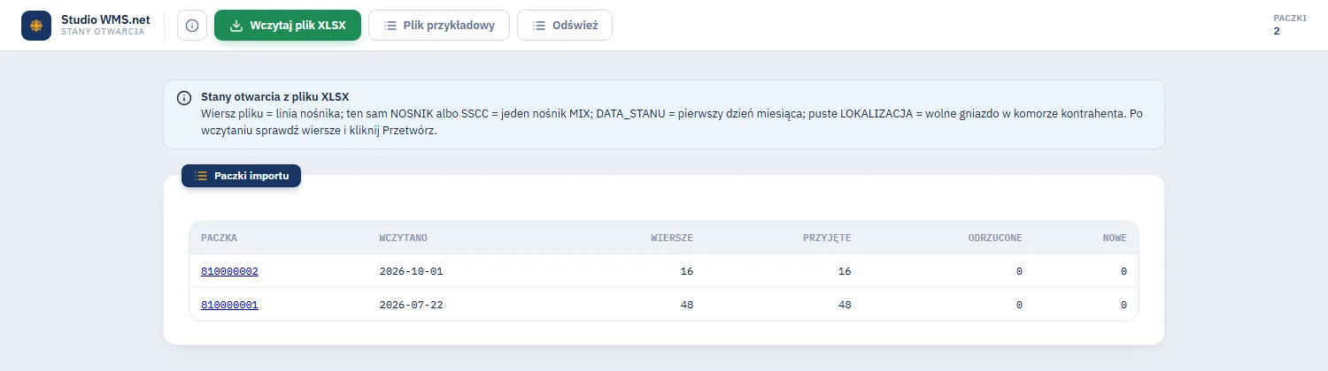Click the list icon on Odśwież button
This screenshot has height=371, width=1328.
pyautogui.click(x=538, y=26)
